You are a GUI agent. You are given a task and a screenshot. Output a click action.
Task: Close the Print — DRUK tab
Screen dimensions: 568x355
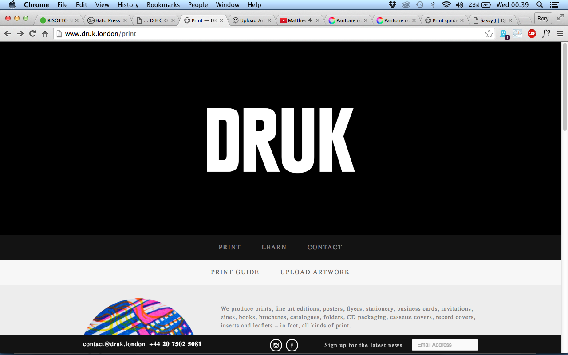pos(221,20)
